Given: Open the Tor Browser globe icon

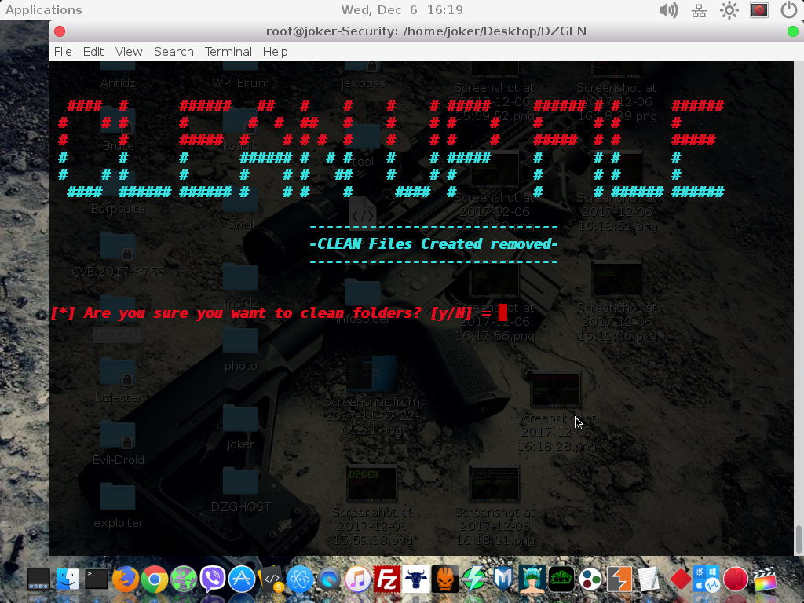Looking at the screenshot, I should coord(184,579).
